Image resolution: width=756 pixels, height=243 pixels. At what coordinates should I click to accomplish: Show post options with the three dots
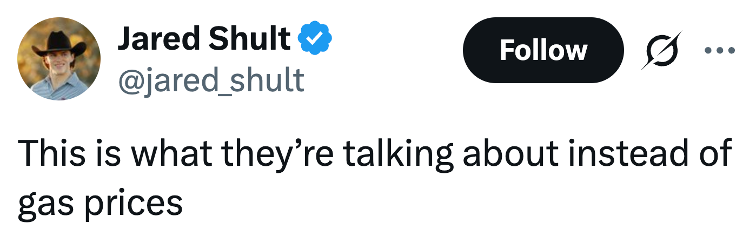(x=719, y=51)
